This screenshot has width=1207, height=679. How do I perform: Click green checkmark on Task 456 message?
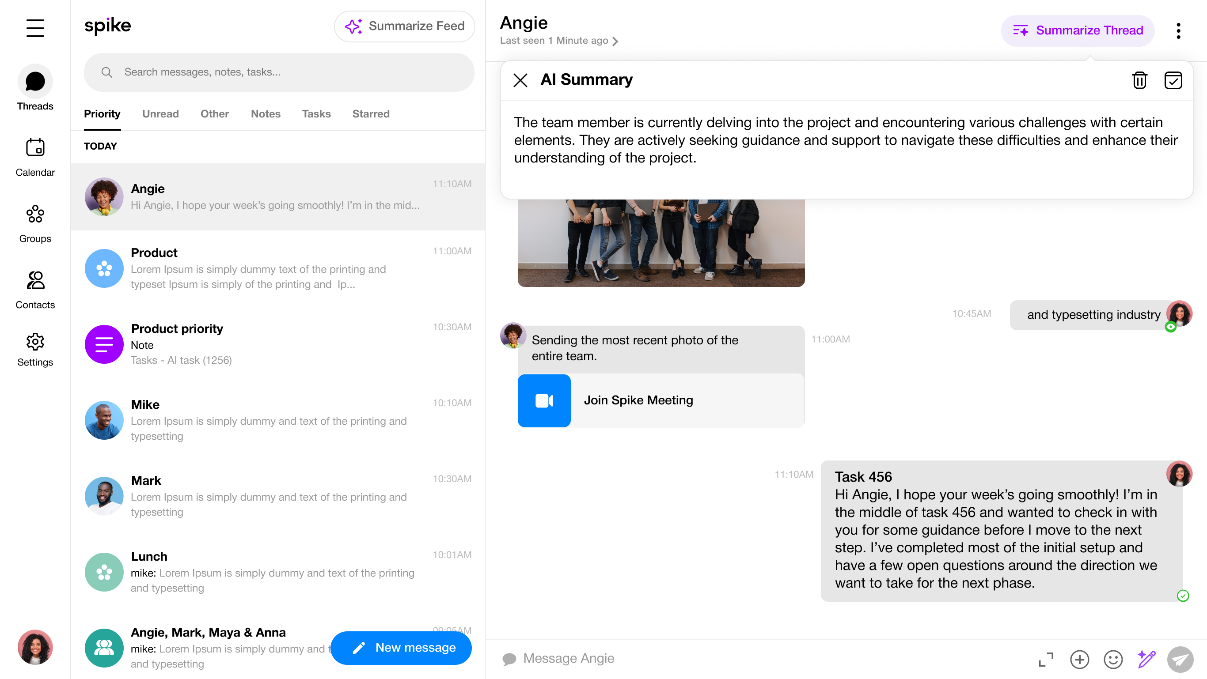(x=1183, y=596)
